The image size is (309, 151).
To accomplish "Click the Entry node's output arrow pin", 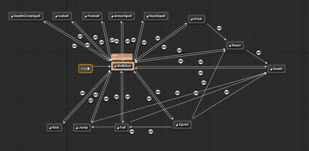I will point(89,68).
